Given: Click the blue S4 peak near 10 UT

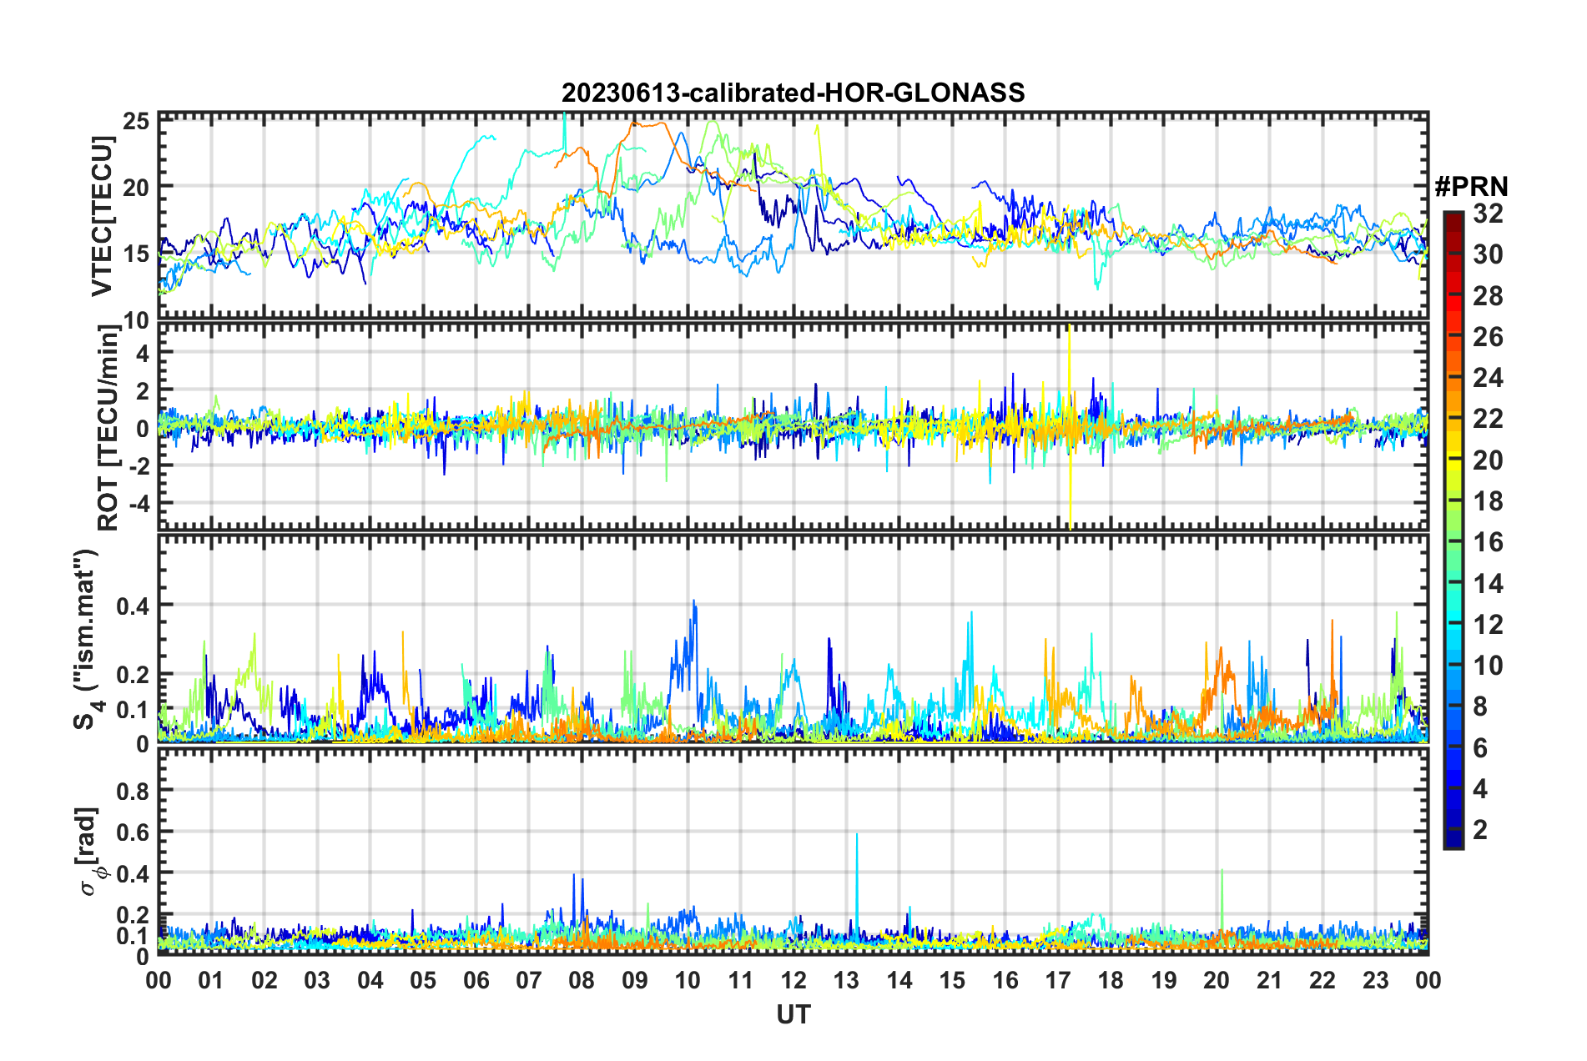Looking at the screenshot, I should point(693,609).
